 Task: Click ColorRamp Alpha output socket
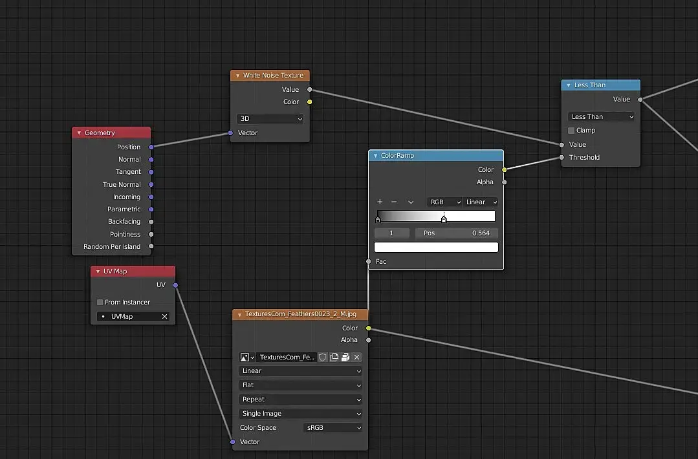tap(505, 182)
